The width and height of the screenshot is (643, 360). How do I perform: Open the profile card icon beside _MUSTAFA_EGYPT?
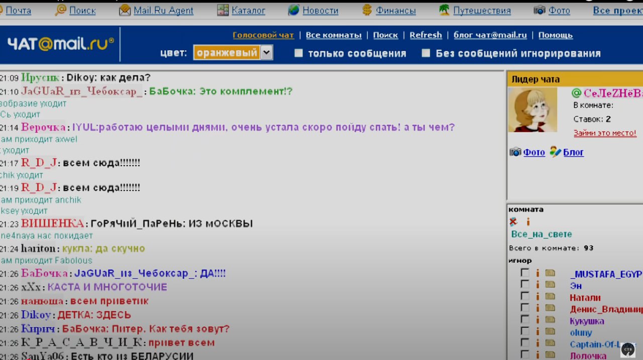(x=550, y=272)
